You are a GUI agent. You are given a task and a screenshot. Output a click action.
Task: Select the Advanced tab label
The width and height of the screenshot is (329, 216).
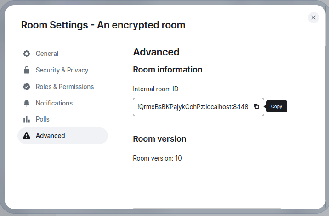coord(51,136)
